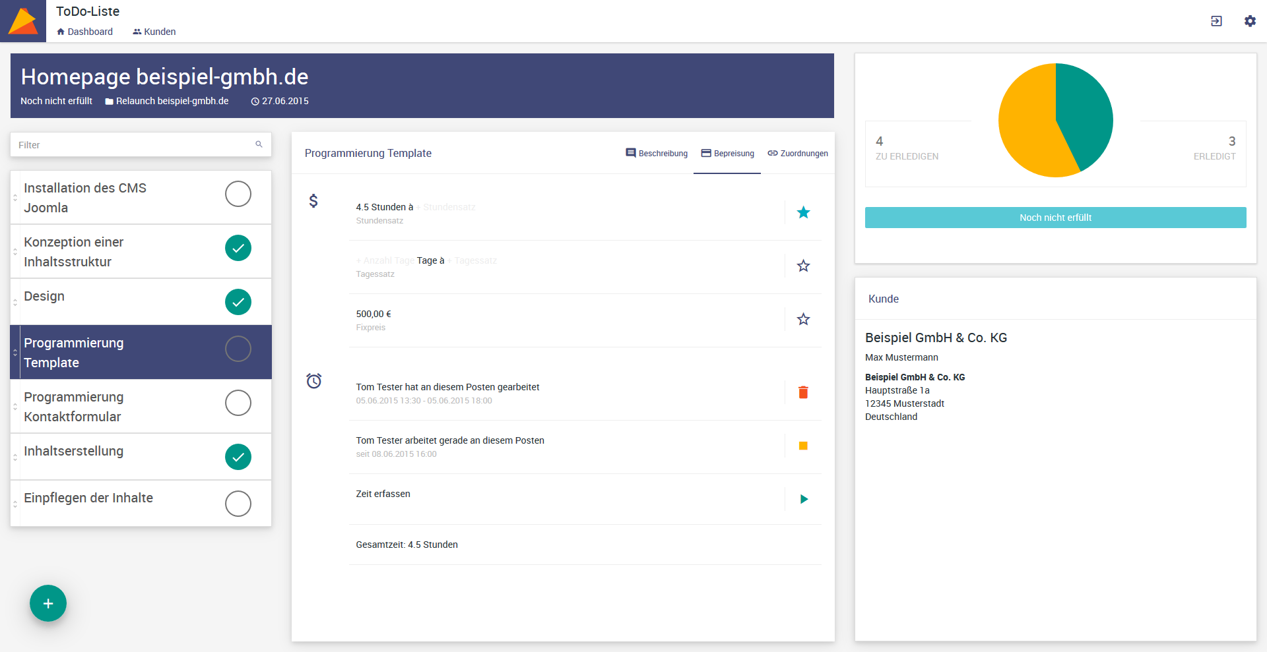Start time tracking with the play icon
This screenshot has height=652, width=1267.
pos(804,499)
